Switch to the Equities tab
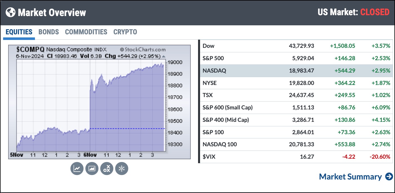Viewport: 395px width, 193px height. point(19,32)
